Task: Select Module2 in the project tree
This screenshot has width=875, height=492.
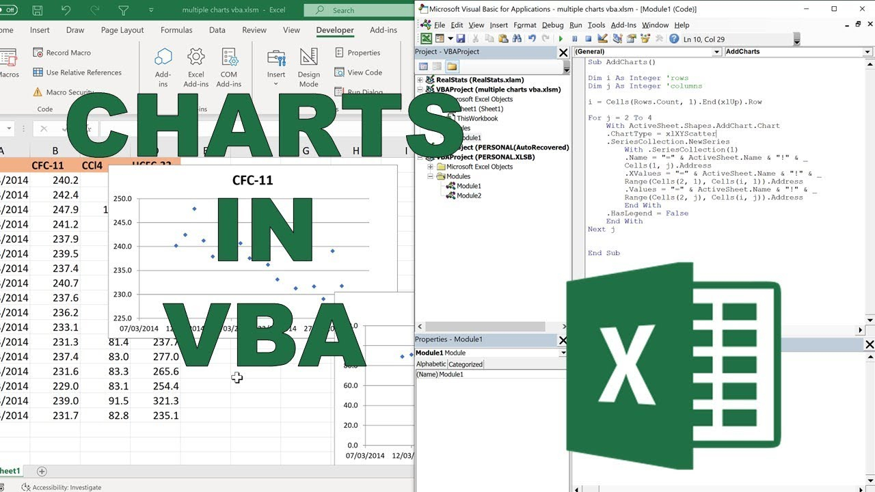Action: pyautogui.click(x=468, y=195)
